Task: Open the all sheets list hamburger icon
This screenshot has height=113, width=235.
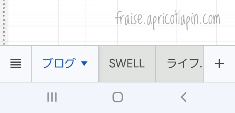Action: pyautogui.click(x=16, y=64)
